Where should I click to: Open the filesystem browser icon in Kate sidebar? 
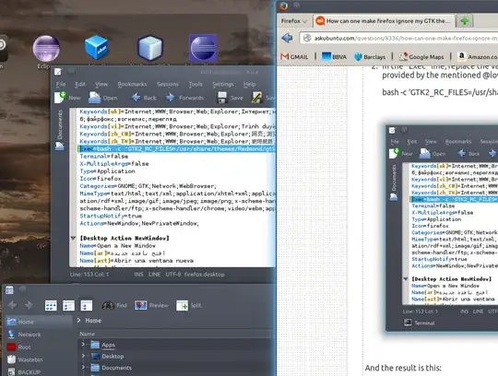pyautogui.click(x=60, y=147)
